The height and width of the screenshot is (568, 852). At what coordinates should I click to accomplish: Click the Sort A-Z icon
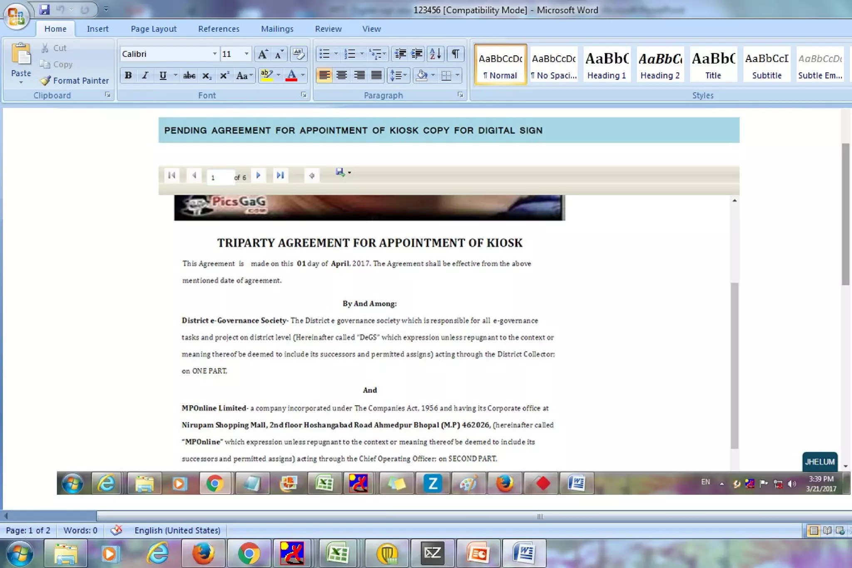coord(435,54)
